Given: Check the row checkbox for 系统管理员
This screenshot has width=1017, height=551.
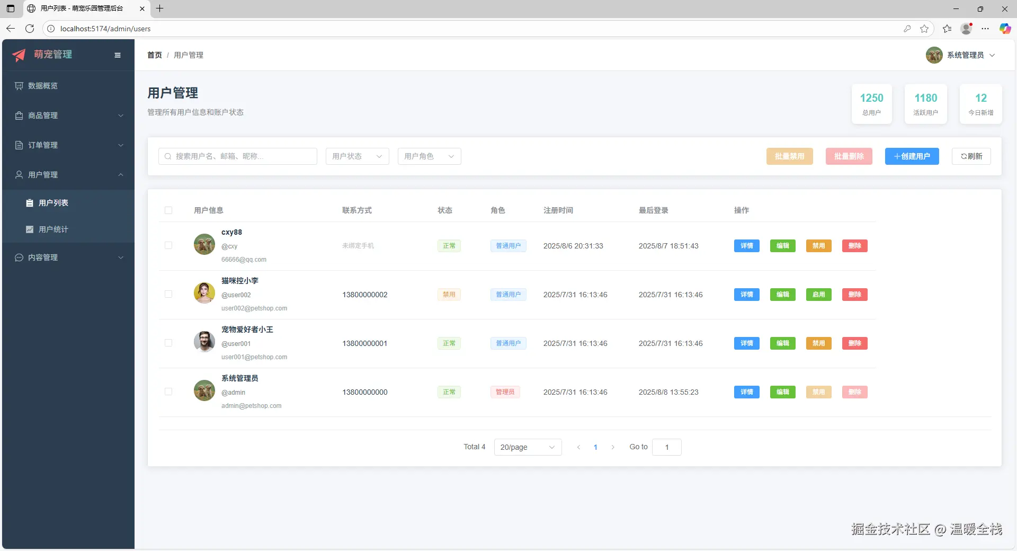Looking at the screenshot, I should click(x=168, y=392).
